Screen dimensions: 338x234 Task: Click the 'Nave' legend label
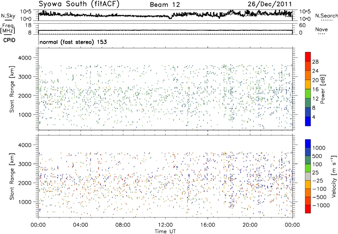321,29
